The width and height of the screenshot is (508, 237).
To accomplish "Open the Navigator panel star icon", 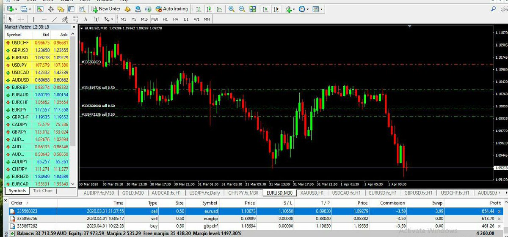I will click(x=61, y=9).
